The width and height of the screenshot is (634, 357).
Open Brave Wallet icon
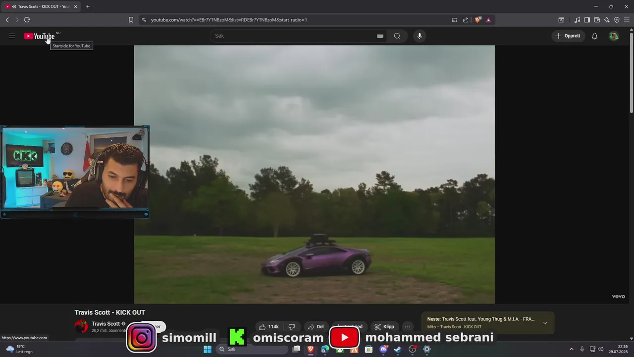(x=597, y=20)
